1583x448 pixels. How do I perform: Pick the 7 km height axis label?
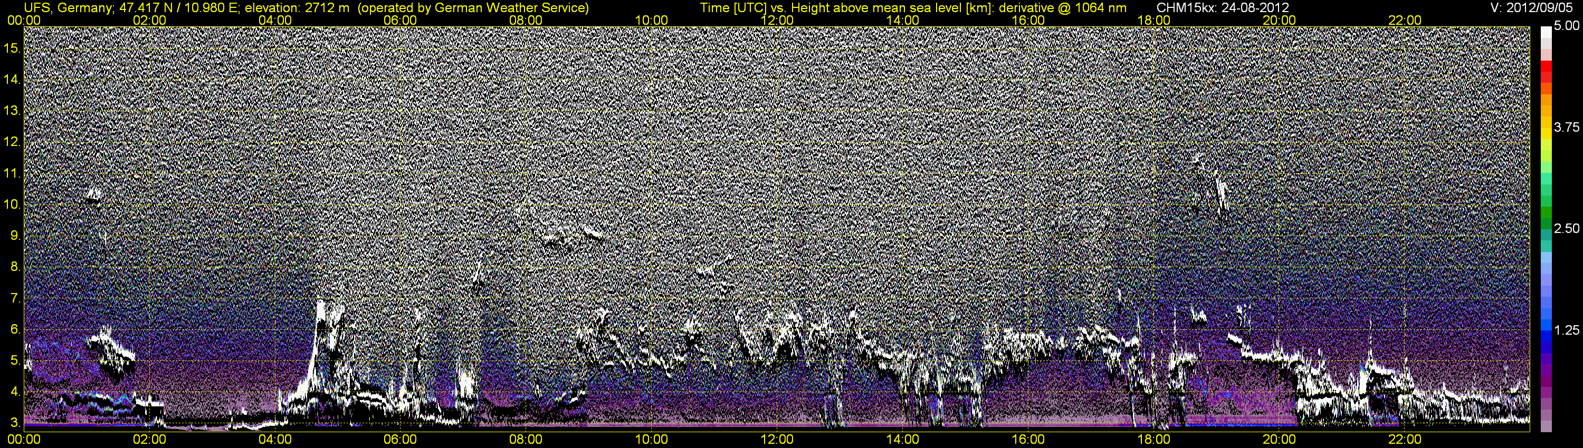pos(15,298)
